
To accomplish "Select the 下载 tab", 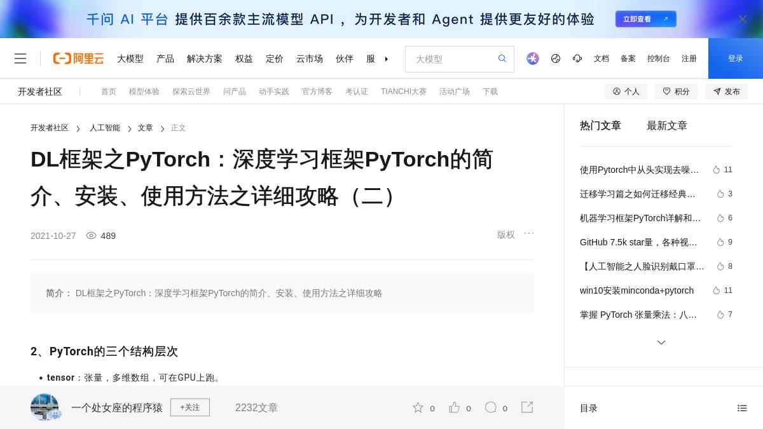I will 490,92.
